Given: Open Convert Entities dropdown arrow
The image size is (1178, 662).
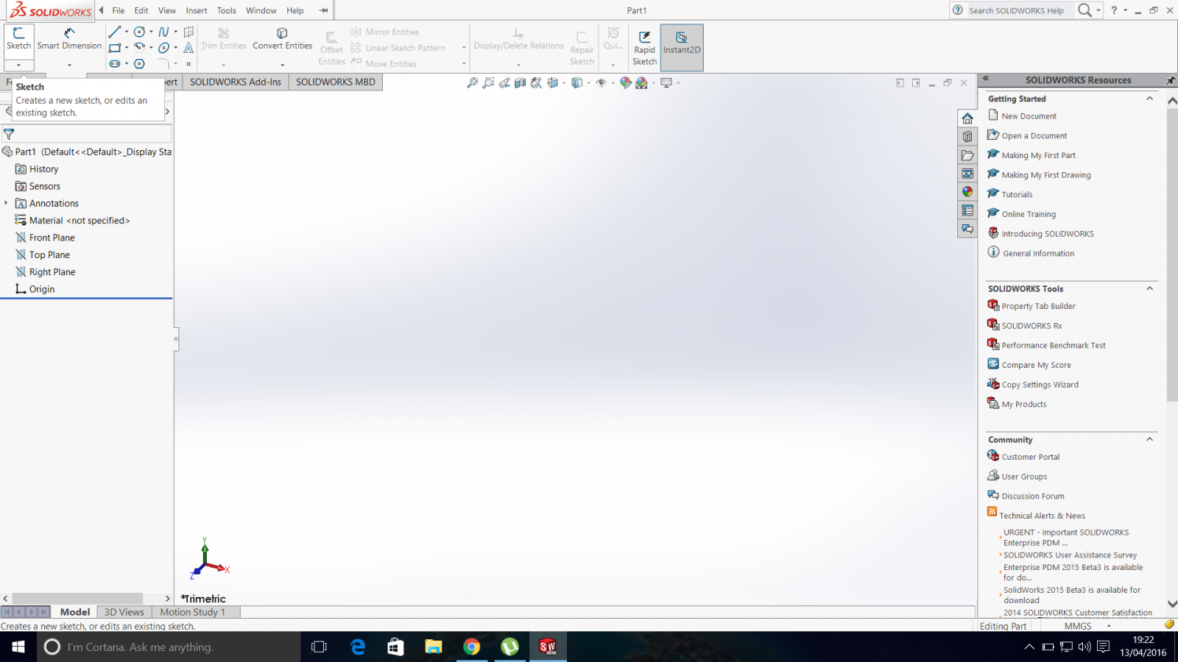Looking at the screenshot, I should click(282, 65).
